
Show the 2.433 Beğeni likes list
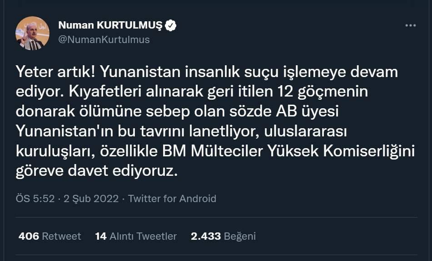[223, 236]
